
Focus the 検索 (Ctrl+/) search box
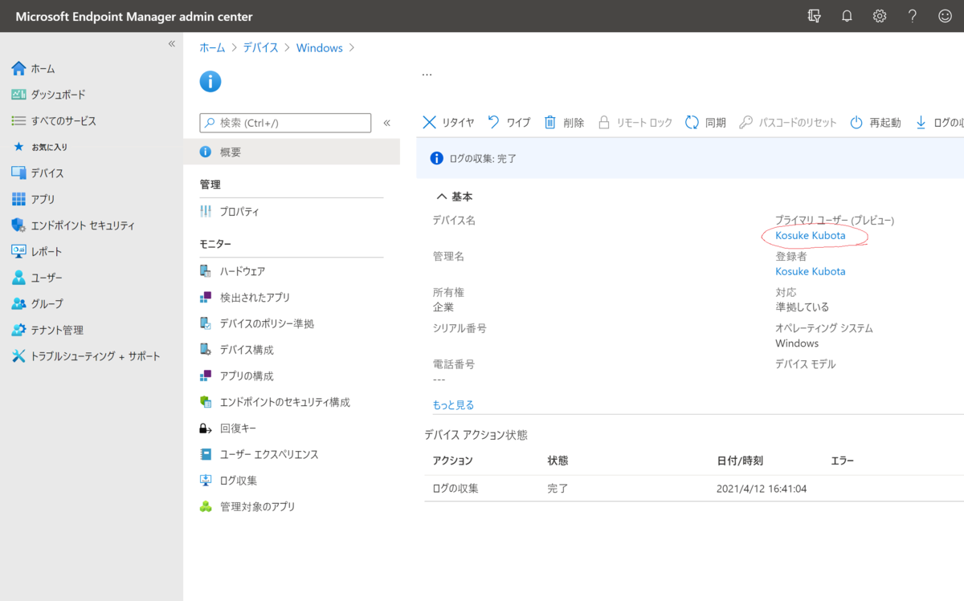click(x=285, y=123)
